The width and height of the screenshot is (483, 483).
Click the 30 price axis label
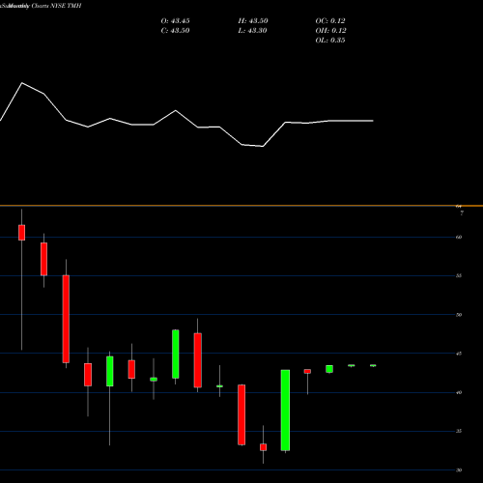click(x=459, y=470)
